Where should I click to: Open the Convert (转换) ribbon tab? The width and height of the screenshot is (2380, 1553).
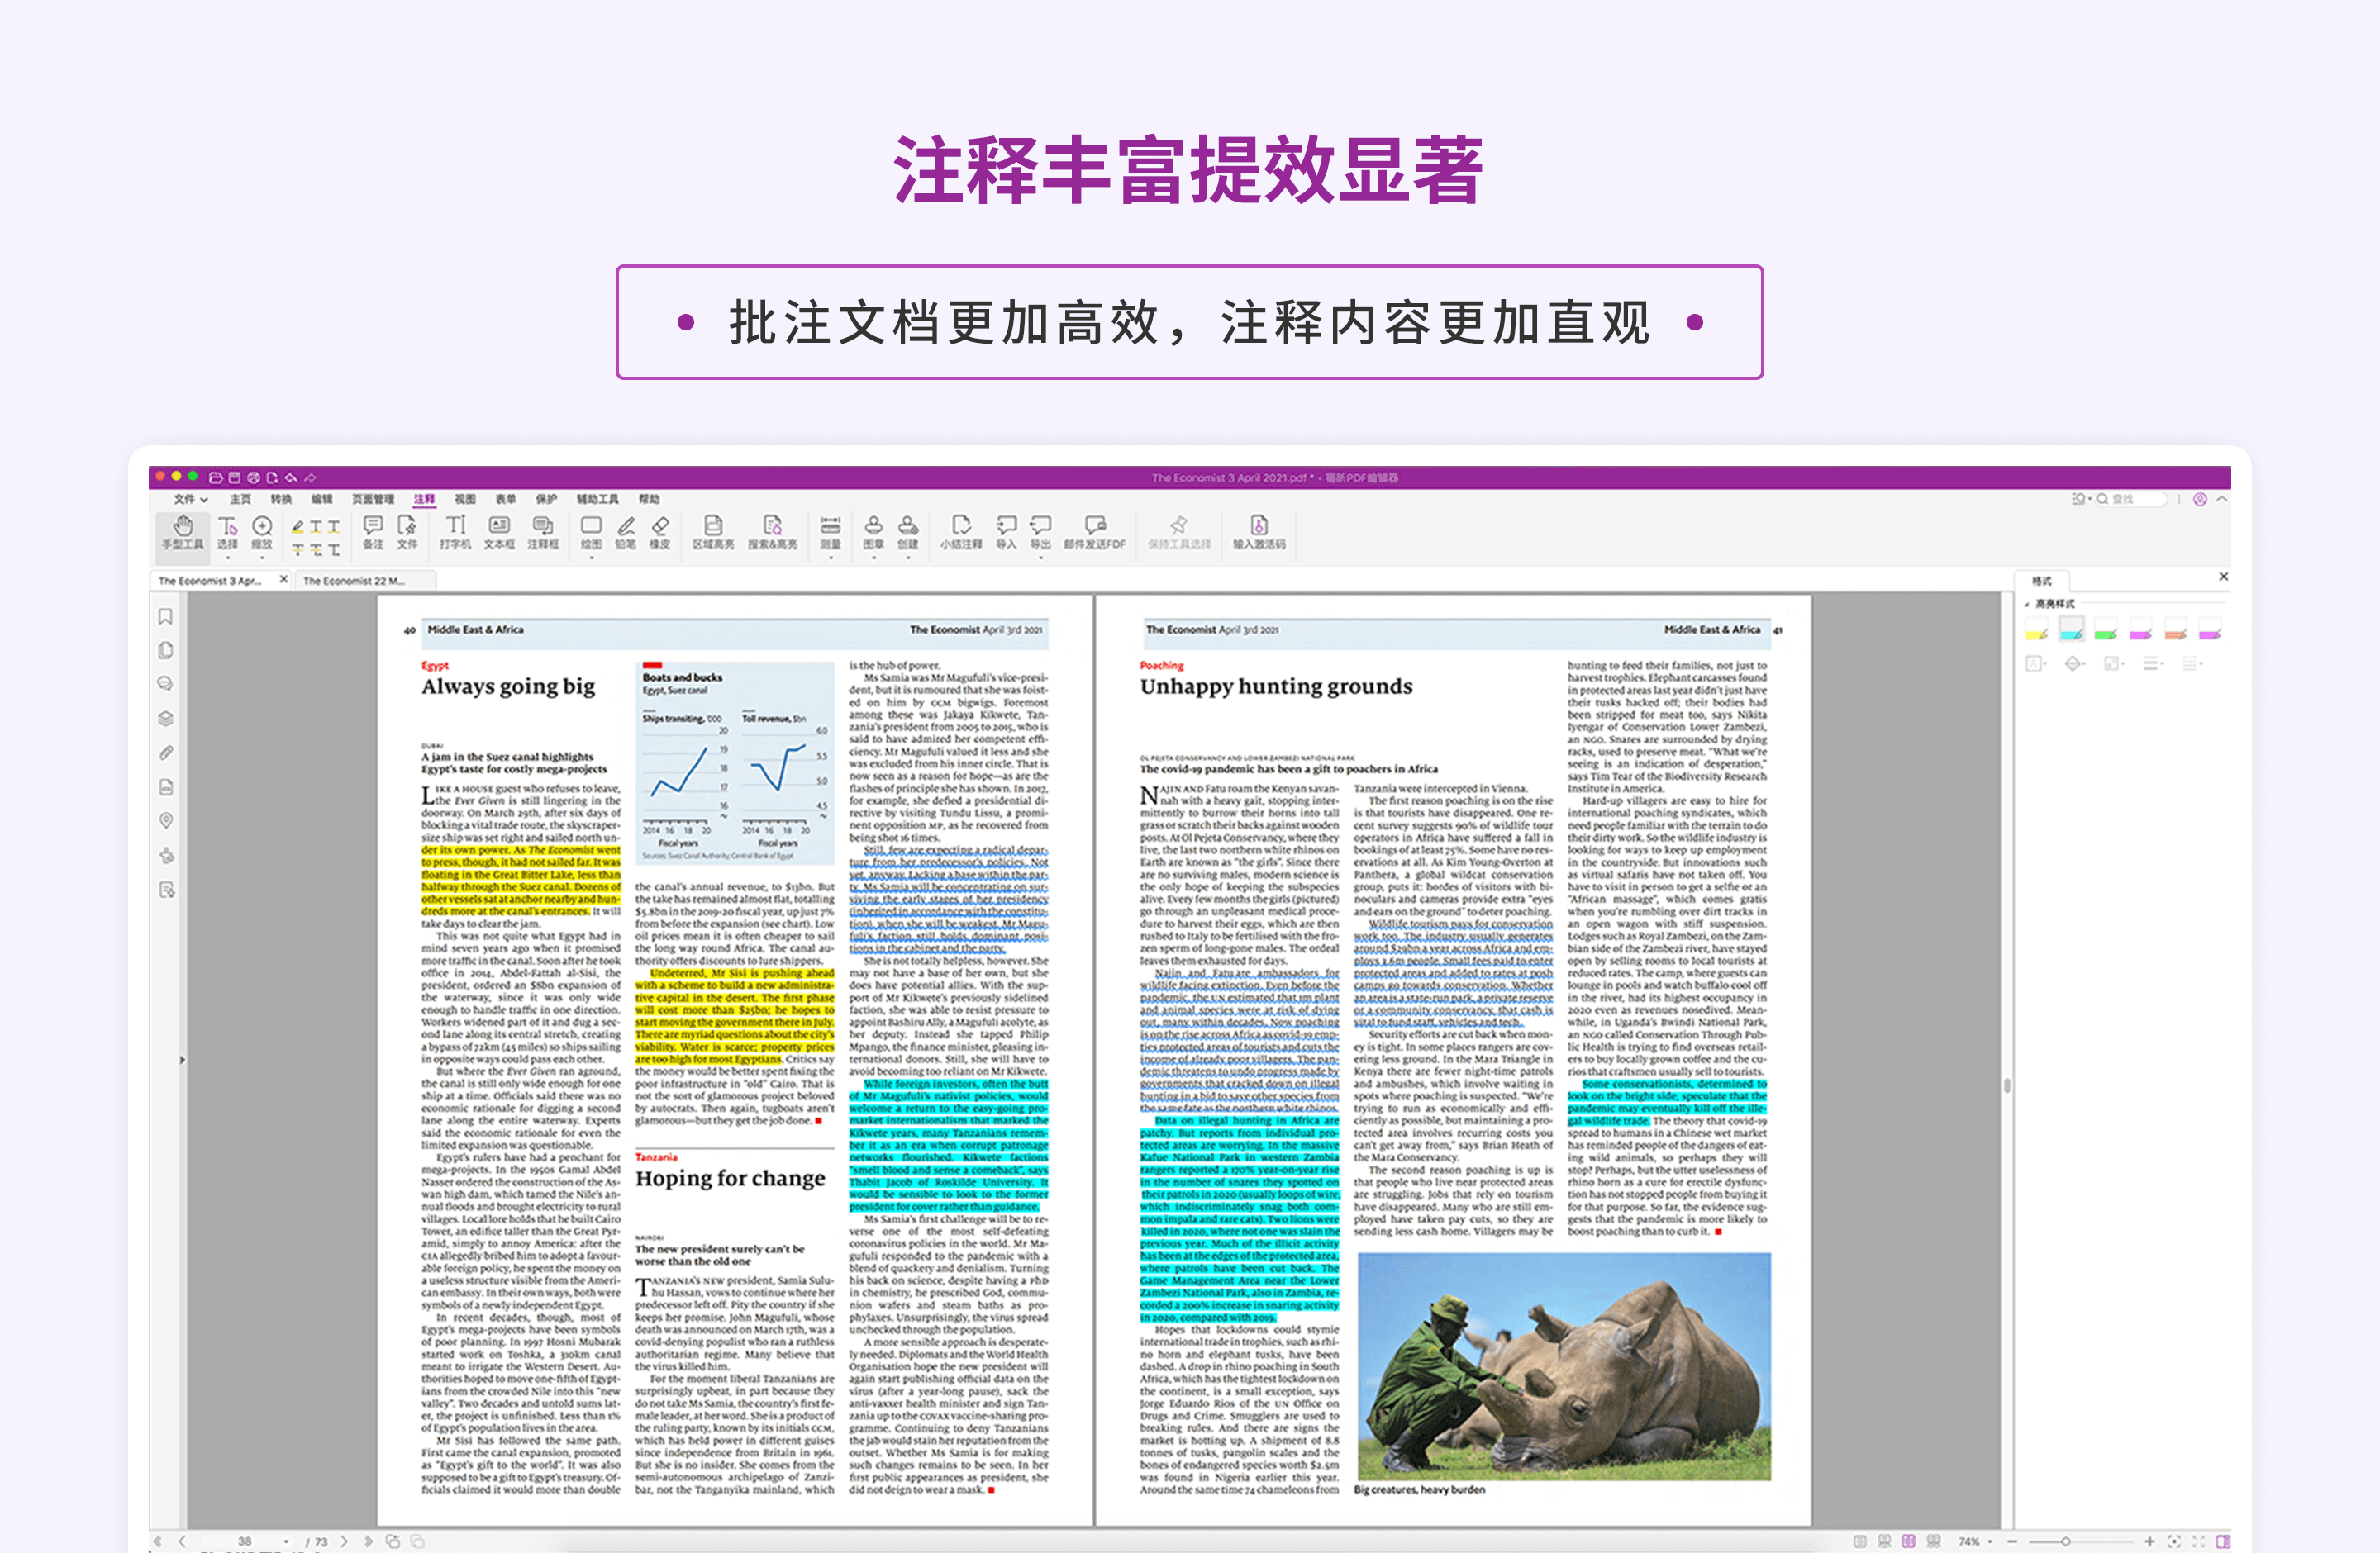coord(281,499)
